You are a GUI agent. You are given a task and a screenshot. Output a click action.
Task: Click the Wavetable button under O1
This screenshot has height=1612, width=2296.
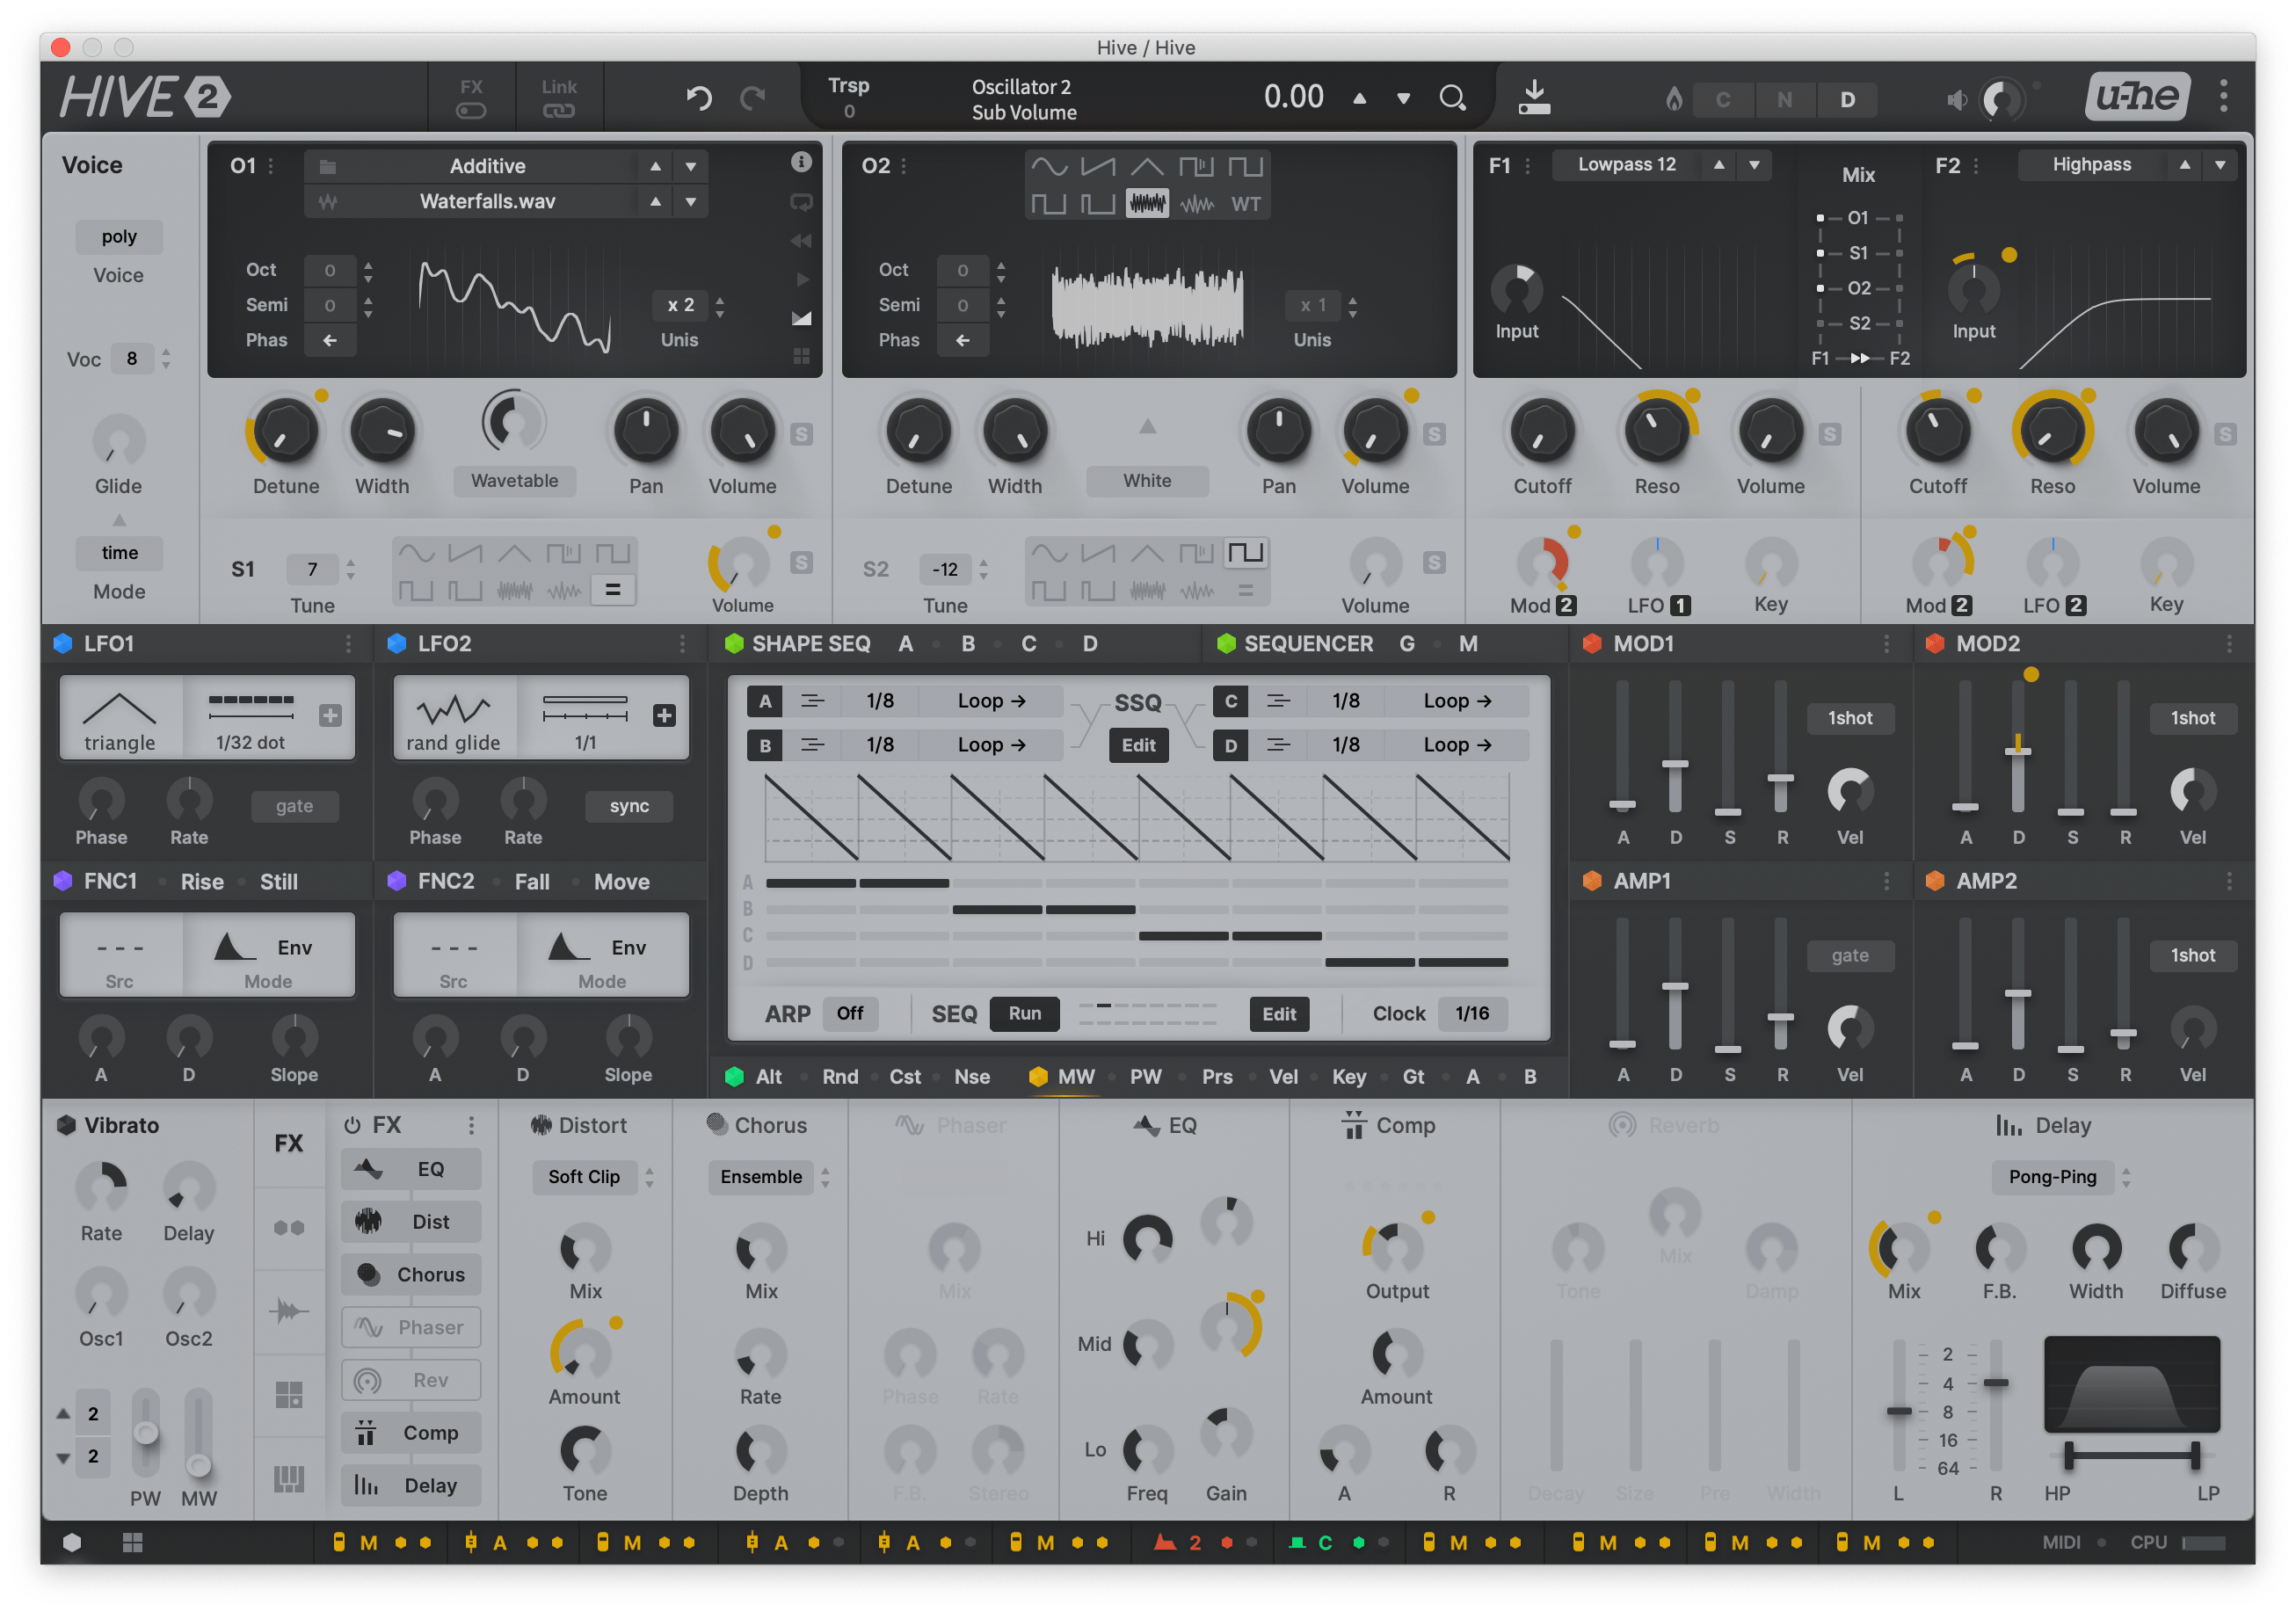coord(514,480)
